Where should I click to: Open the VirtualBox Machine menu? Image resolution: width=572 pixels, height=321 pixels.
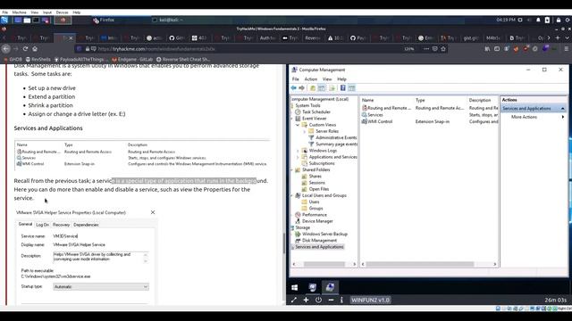click(x=19, y=12)
